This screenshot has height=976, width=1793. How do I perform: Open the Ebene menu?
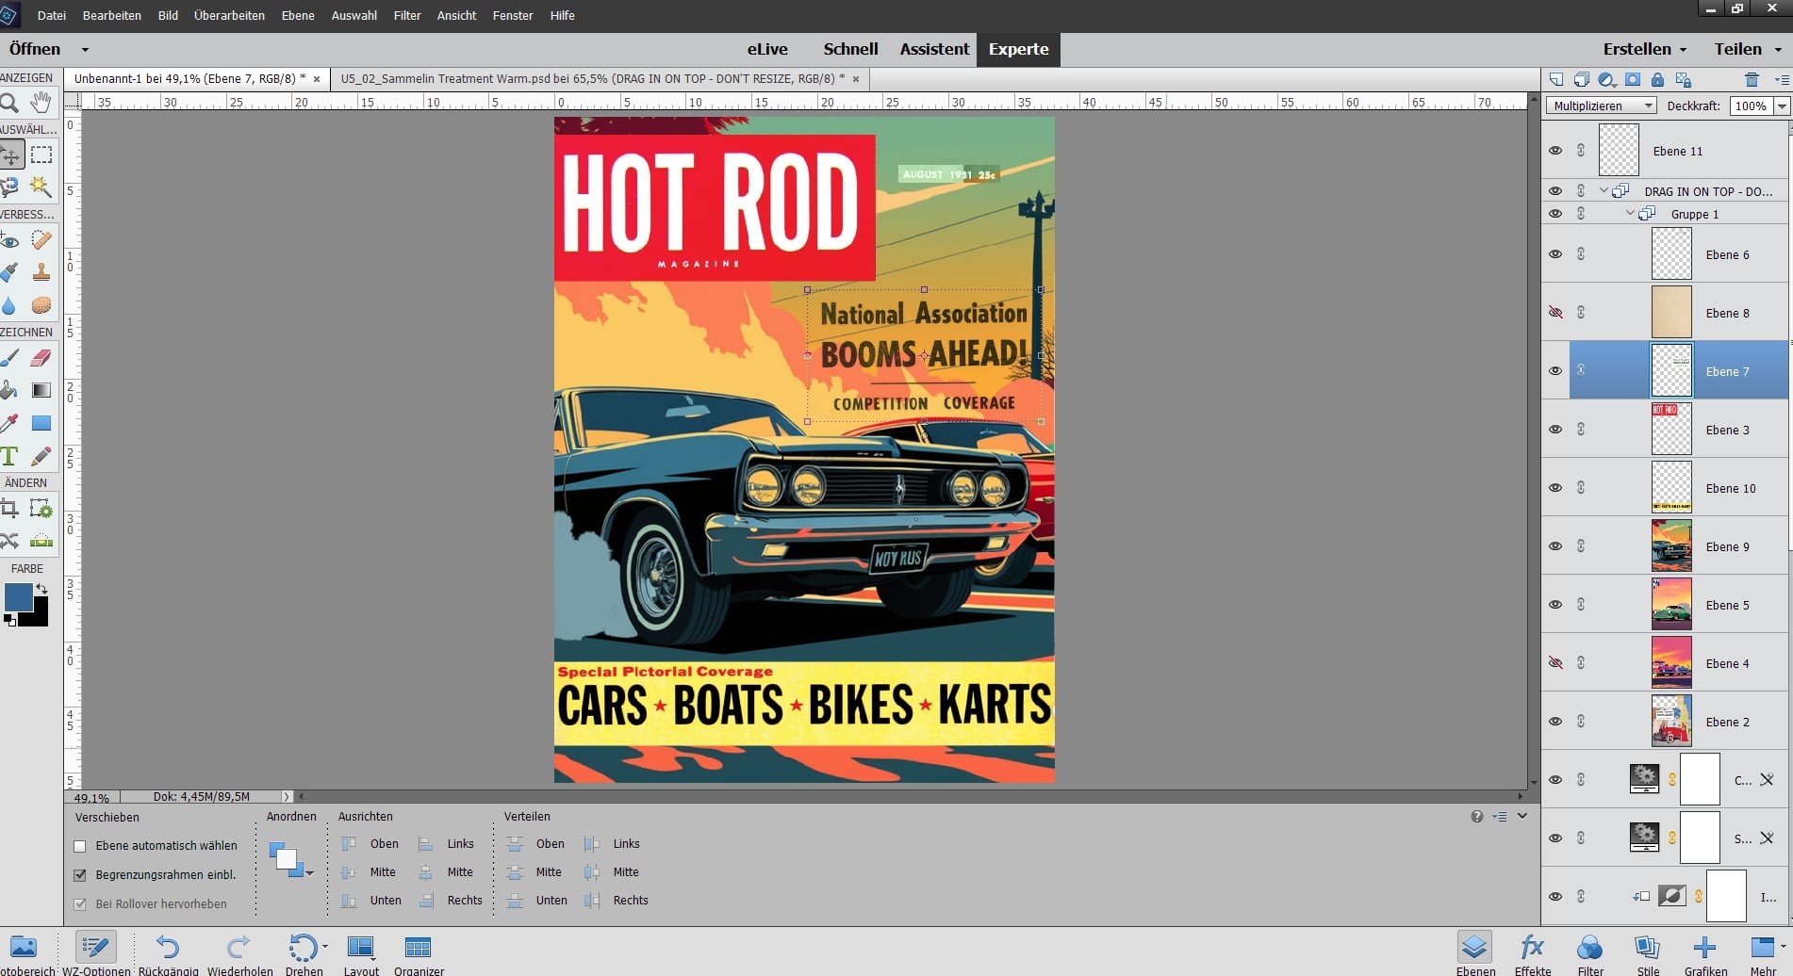(298, 15)
